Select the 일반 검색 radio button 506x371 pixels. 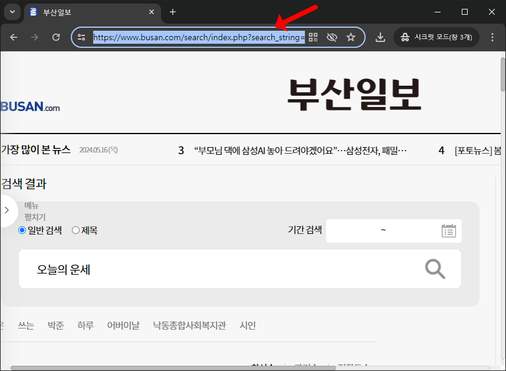[22, 230]
